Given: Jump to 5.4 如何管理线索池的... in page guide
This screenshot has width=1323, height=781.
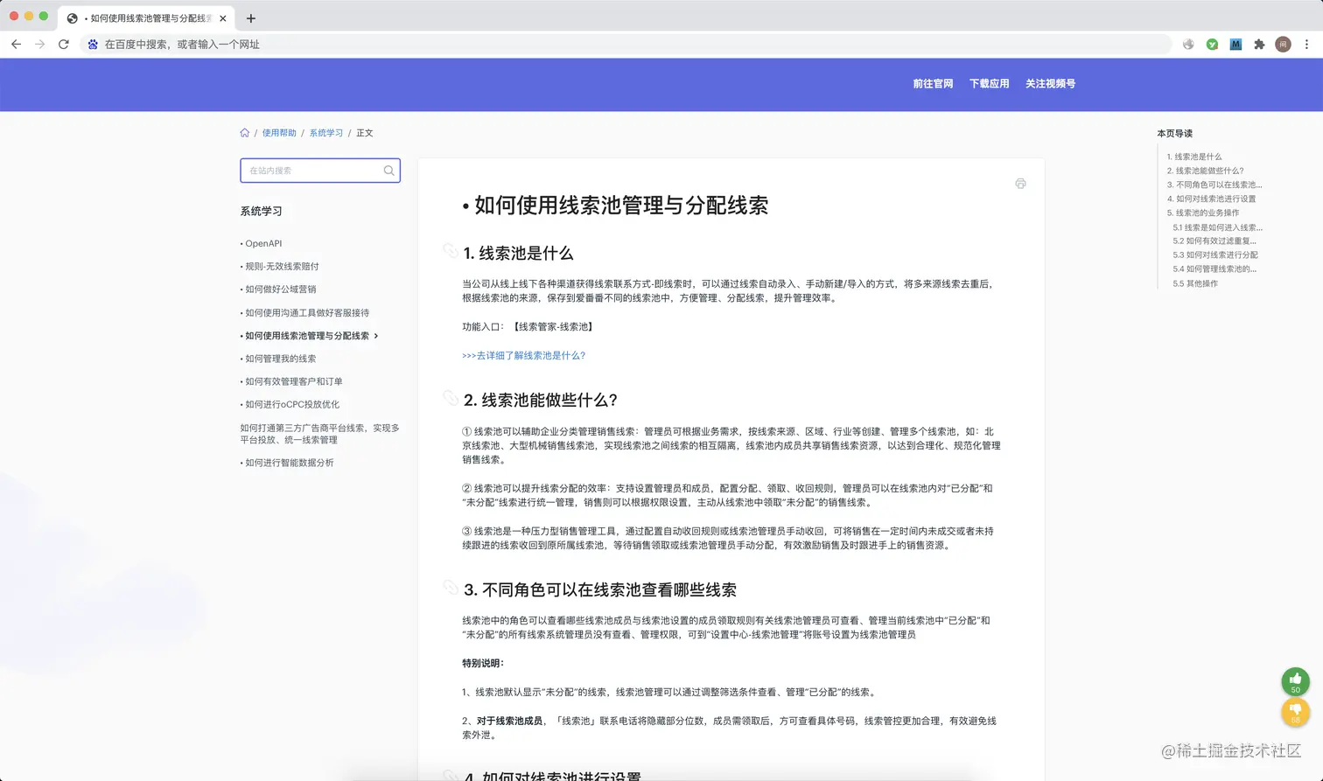Looking at the screenshot, I should [1214, 269].
